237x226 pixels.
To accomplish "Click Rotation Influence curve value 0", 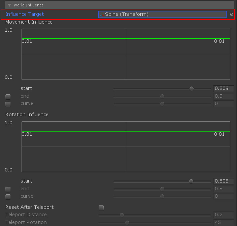I will [224, 196].
